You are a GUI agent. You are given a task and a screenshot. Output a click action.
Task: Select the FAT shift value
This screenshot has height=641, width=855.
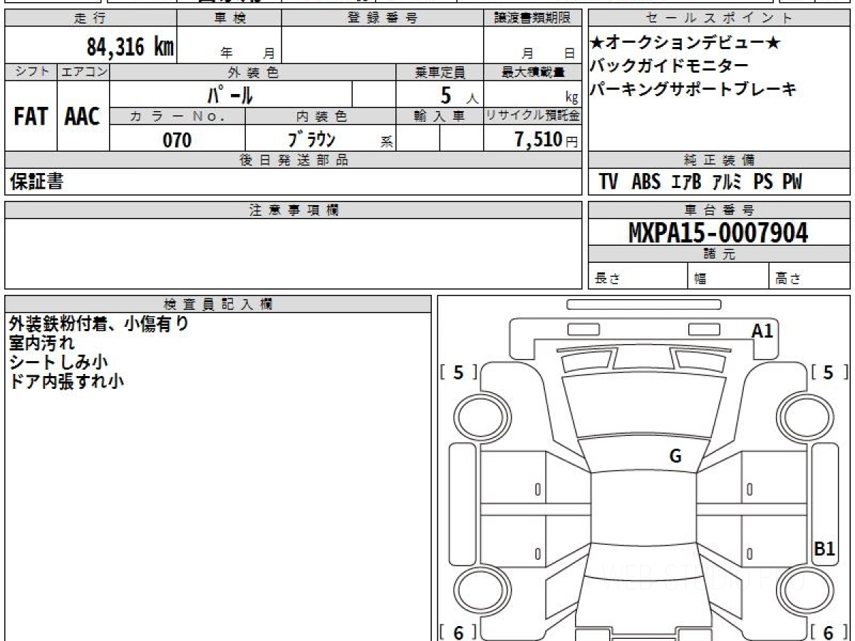point(31,118)
